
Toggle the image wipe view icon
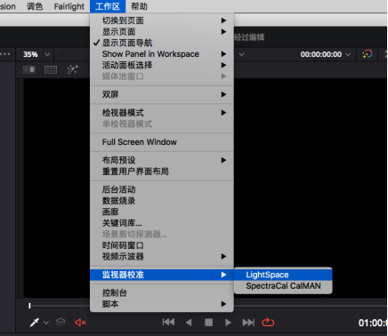(29, 69)
